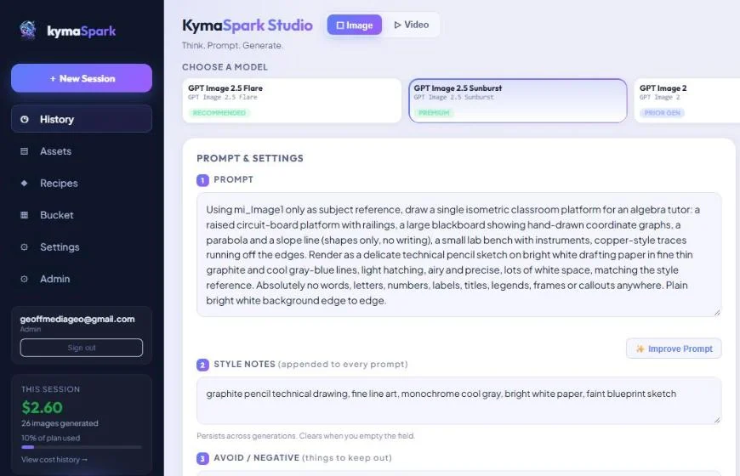Click the kymaSpark astronaut logo icon
Screen dimensions: 740x476
coord(28,31)
